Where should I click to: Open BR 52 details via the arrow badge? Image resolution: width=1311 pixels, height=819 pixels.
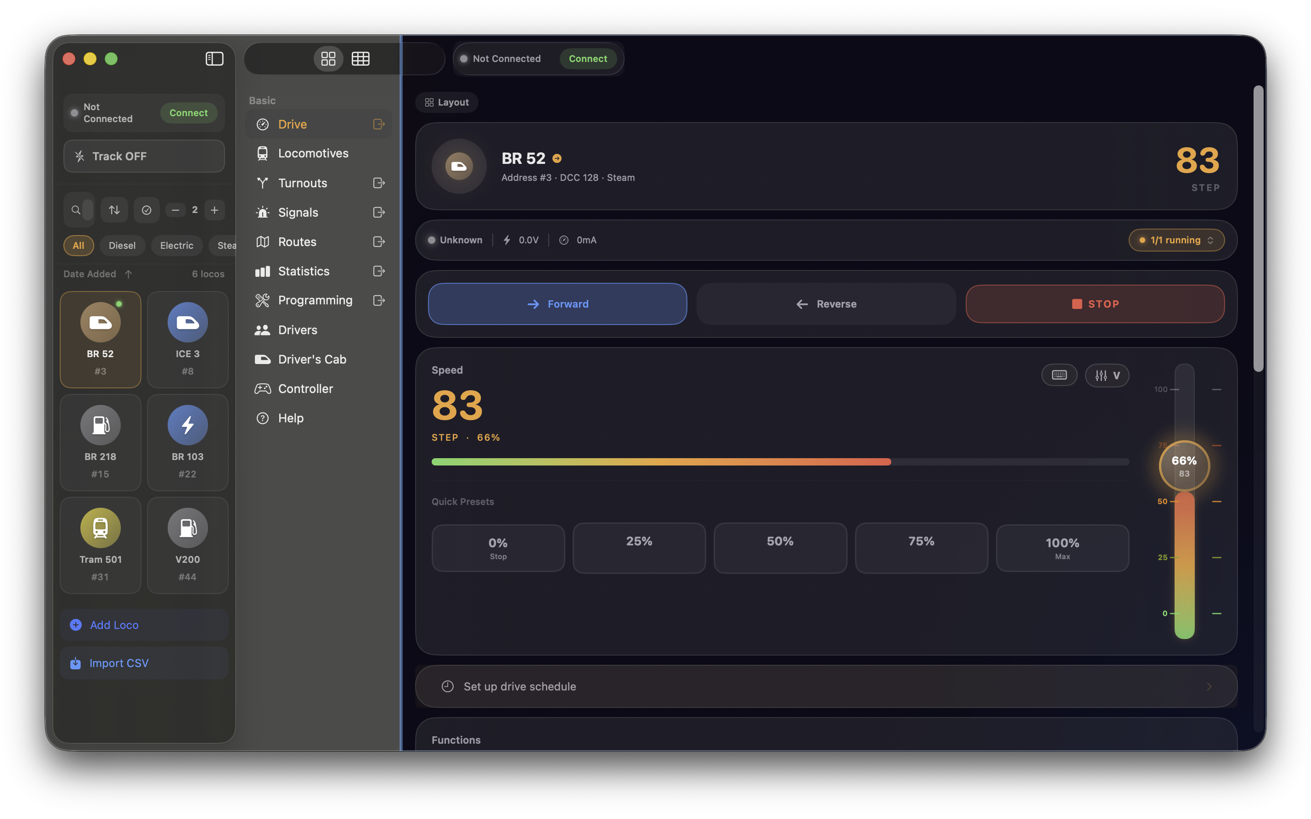pos(558,158)
